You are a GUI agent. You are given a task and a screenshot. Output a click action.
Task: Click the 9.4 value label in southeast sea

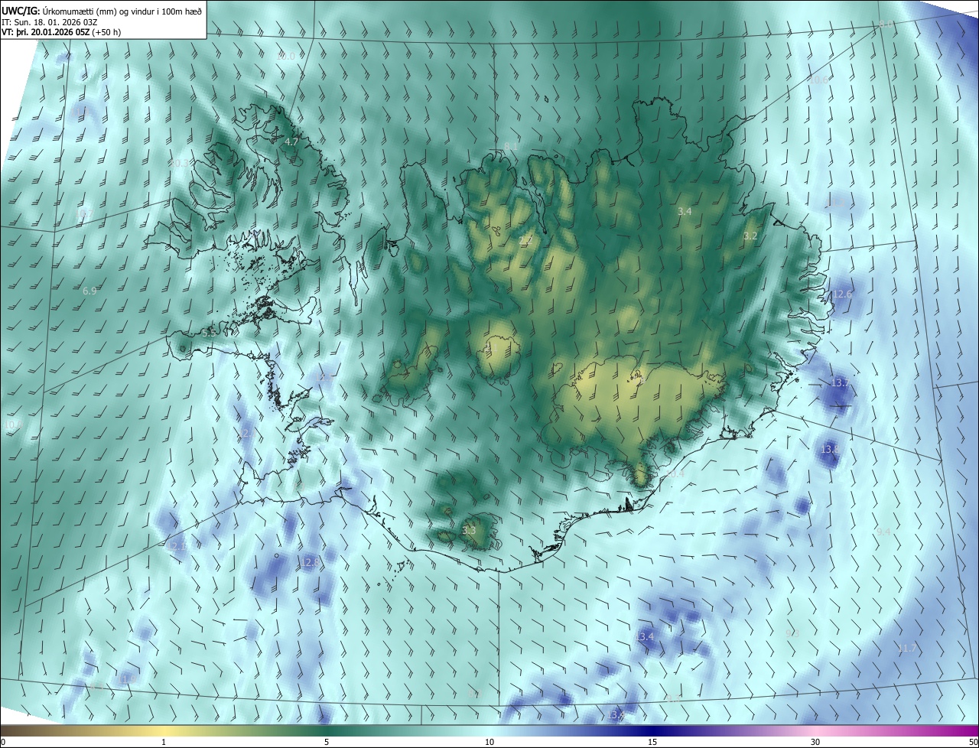pyautogui.click(x=883, y=532)
